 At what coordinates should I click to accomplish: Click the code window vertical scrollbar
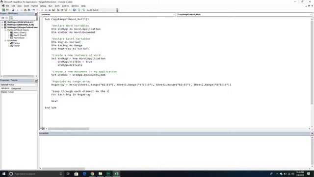click(312, 72)
